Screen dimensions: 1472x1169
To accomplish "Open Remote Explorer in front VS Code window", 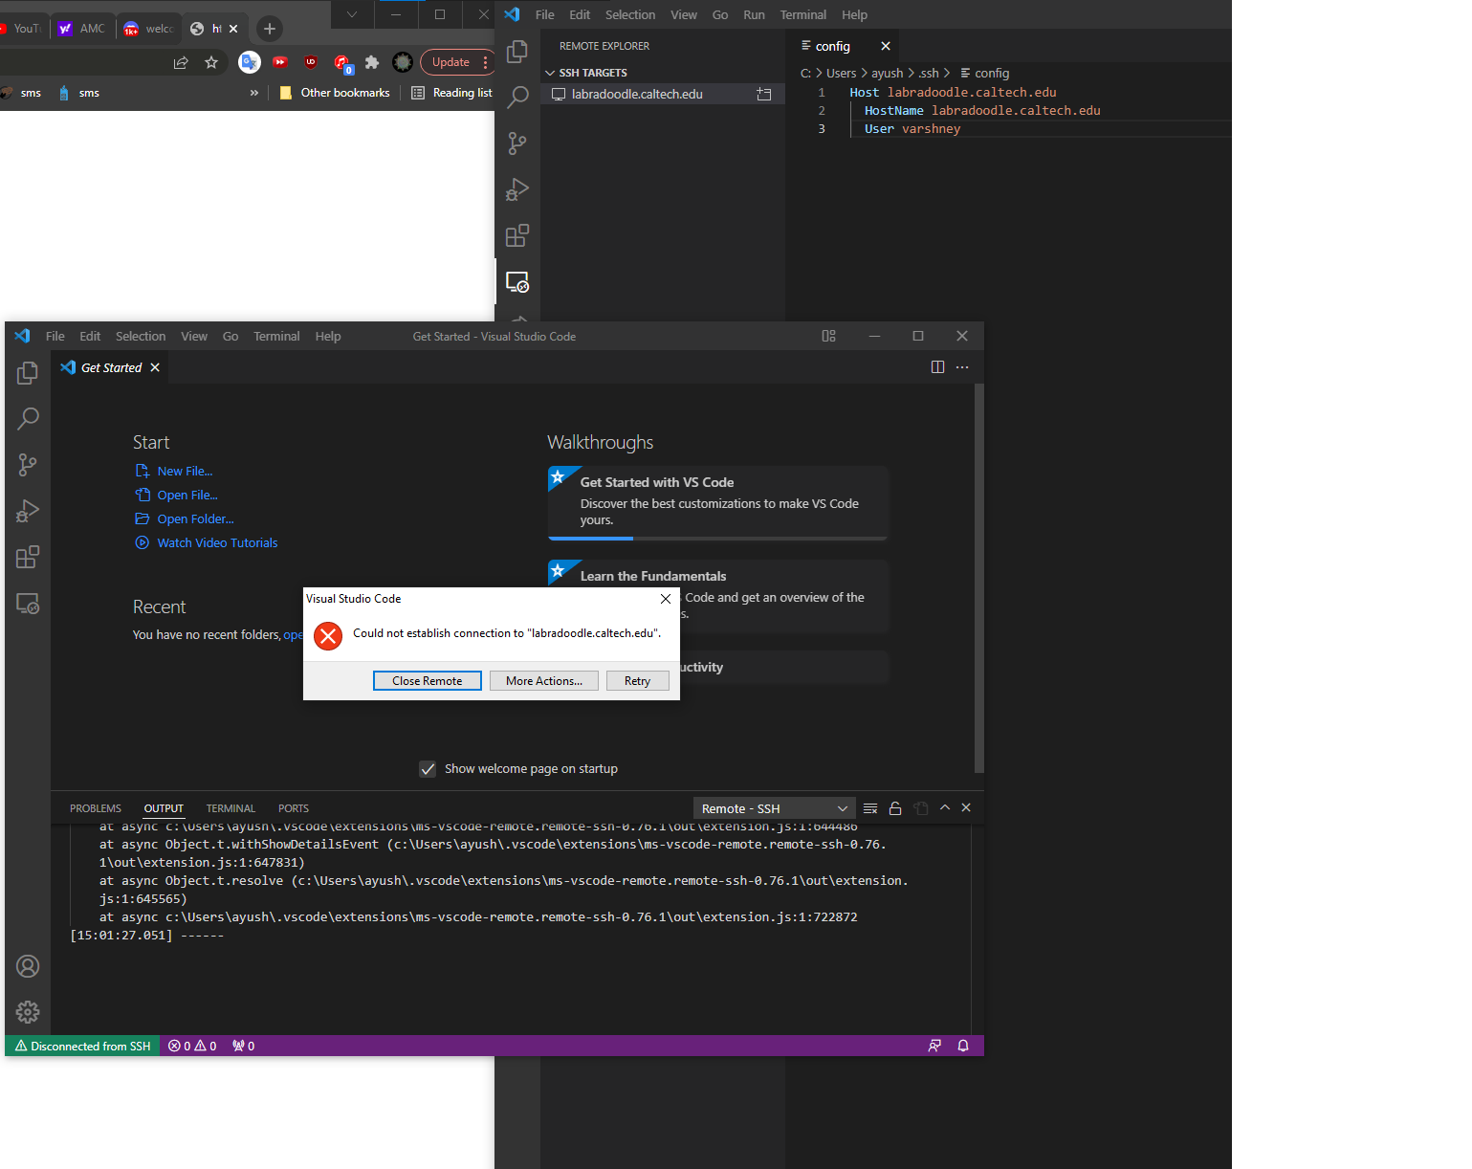I will click(28, 604).
